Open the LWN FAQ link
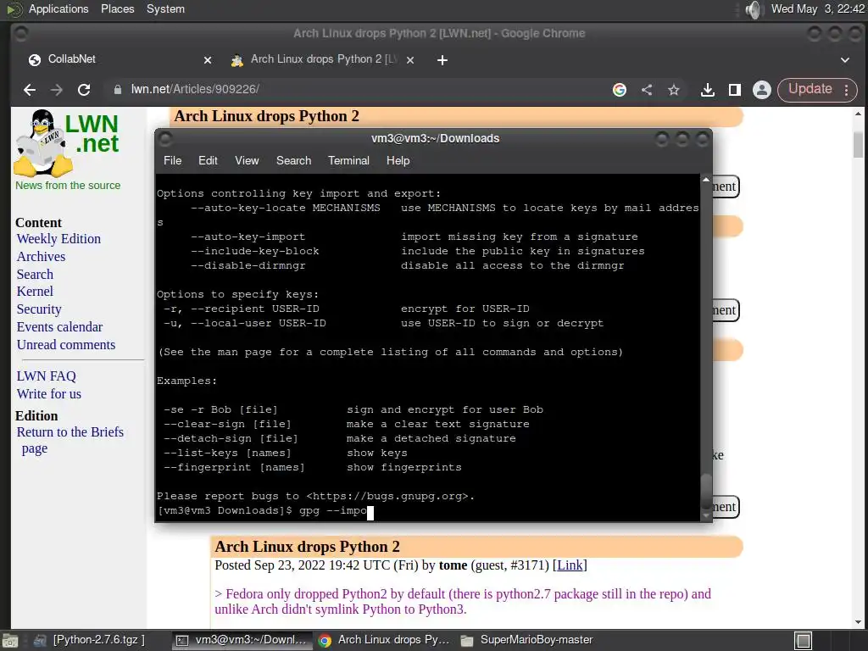 click(46, 376)
